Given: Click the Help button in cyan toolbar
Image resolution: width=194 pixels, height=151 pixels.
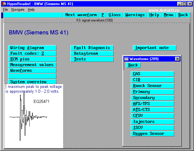Looking at the screenshot, I should click(x=154, y=15).
